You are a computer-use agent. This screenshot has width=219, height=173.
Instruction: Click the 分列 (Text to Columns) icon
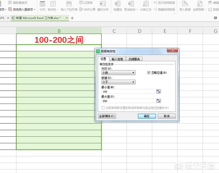tap(42, 4)
